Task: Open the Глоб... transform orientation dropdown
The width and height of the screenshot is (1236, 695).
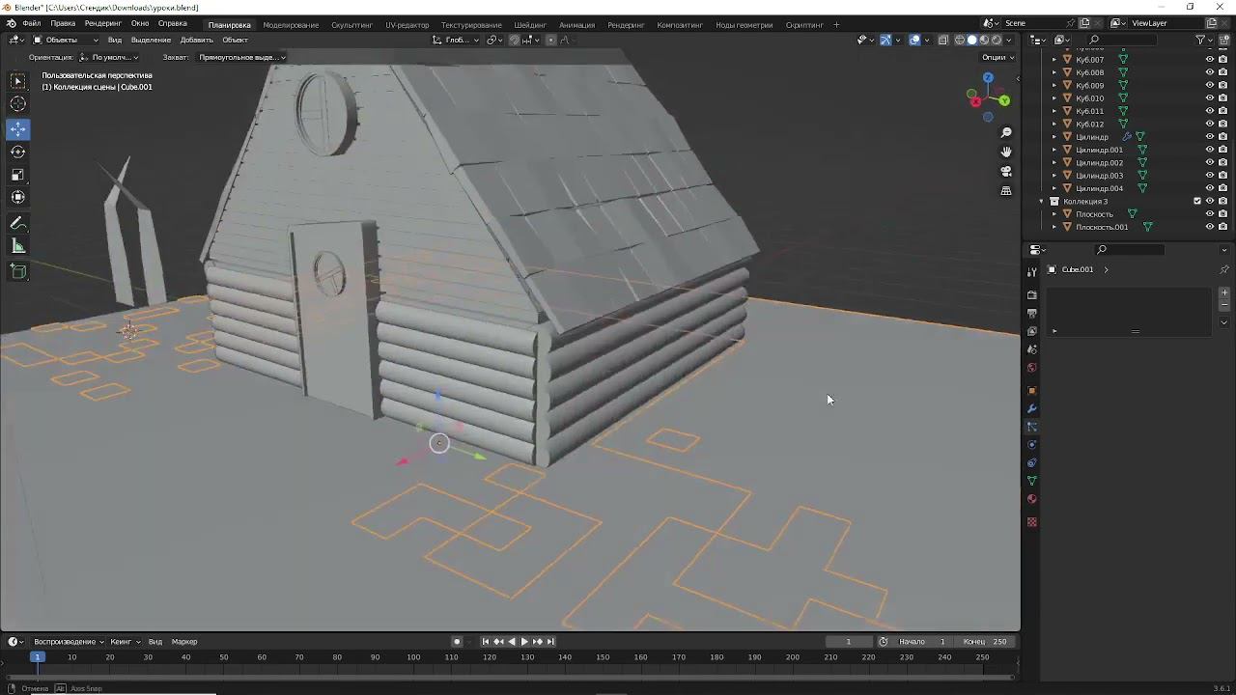Action: [x=456, y=40]
